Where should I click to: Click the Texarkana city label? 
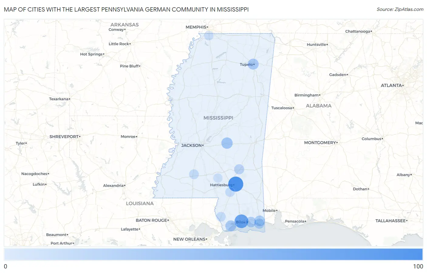[59, 99]
